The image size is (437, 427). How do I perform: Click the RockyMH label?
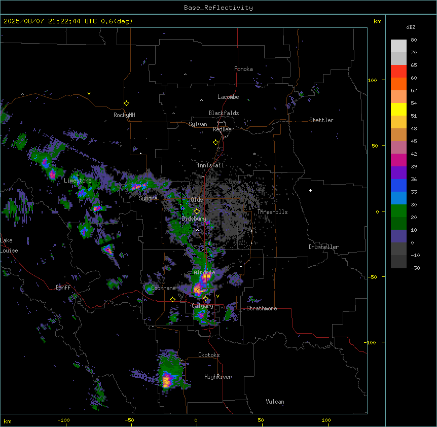[124, 115]
